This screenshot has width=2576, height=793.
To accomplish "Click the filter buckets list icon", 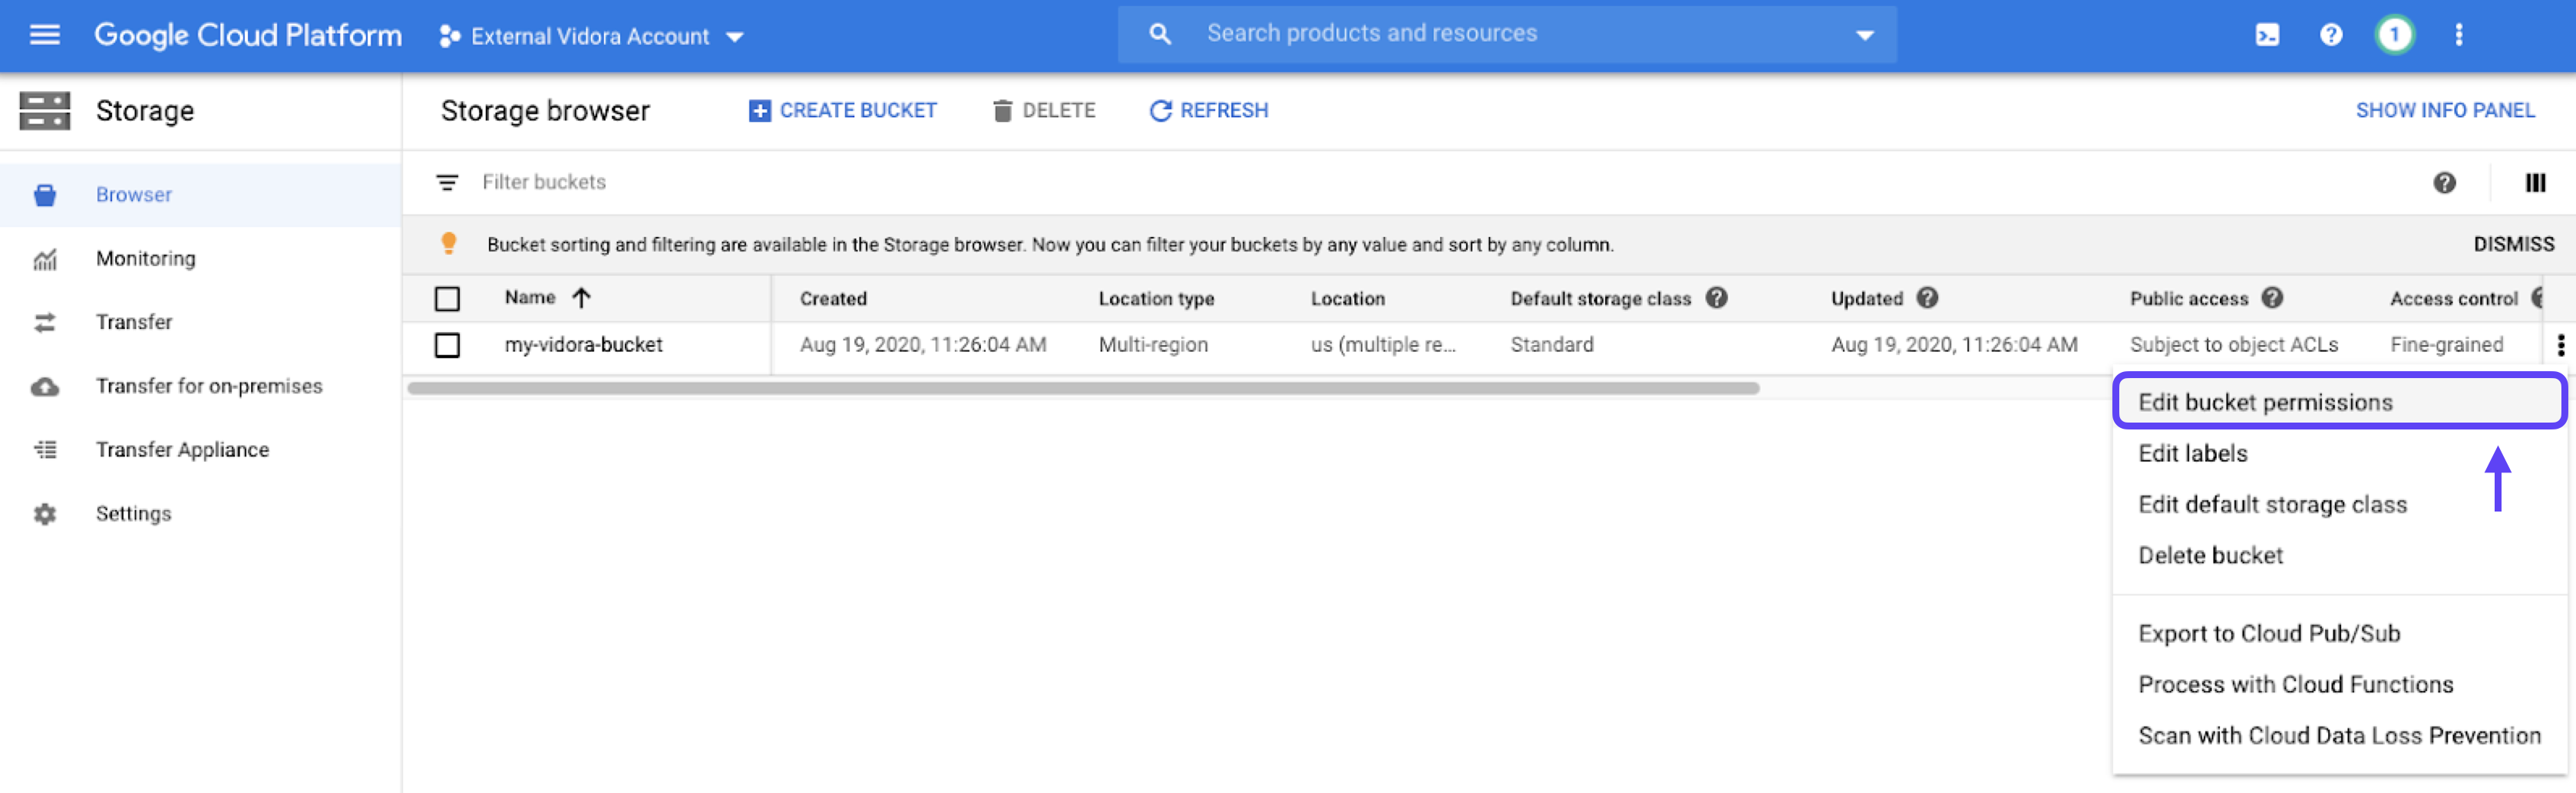I will pyautogui.click(x=447, y=183).
